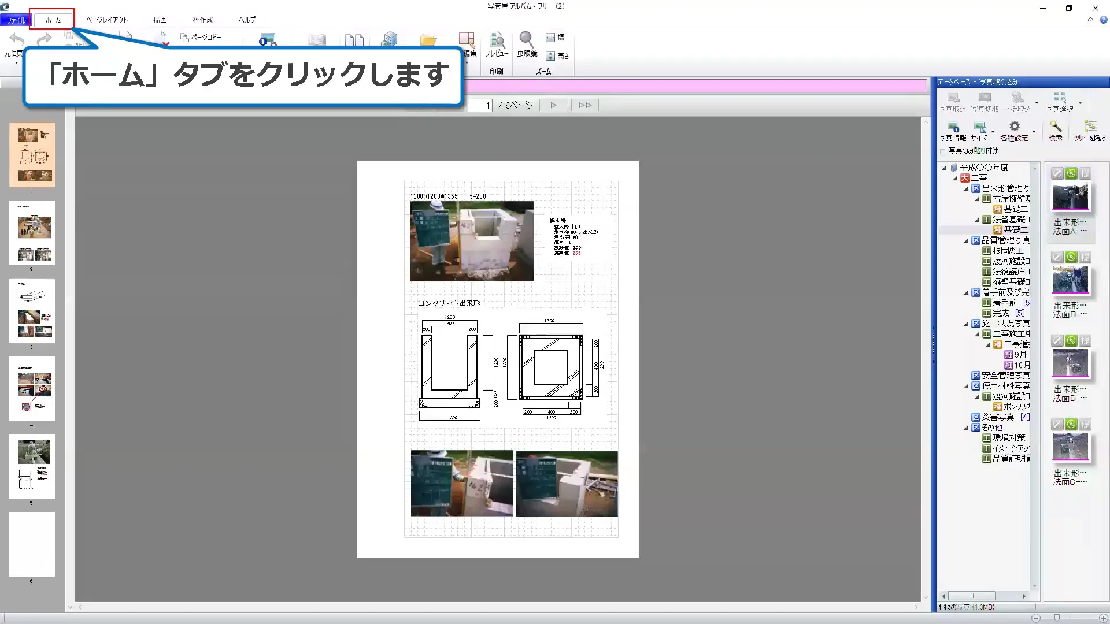Fit page to height using 高さ icon
The image size is (1110, 624).
pos(555,55)
